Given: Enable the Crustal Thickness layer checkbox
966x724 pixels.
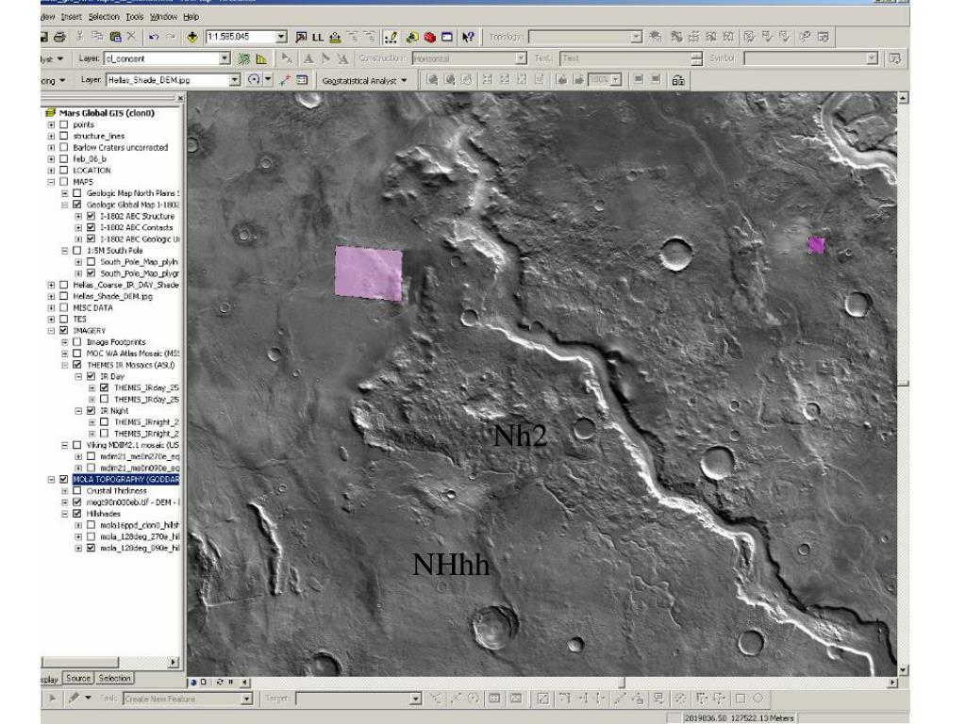Looking at the screenshot, I should coord(77,490).
